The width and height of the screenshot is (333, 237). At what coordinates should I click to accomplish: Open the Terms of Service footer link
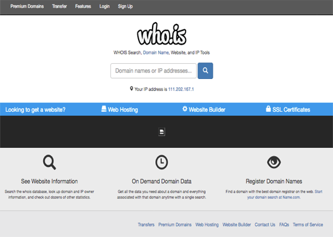click(x=308, y=225)
